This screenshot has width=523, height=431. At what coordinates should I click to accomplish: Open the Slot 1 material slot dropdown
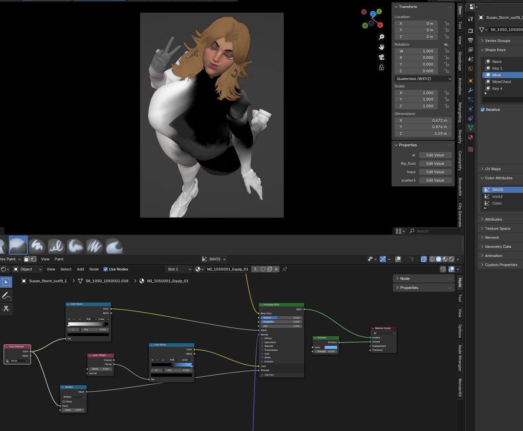(x=179, y=269)
